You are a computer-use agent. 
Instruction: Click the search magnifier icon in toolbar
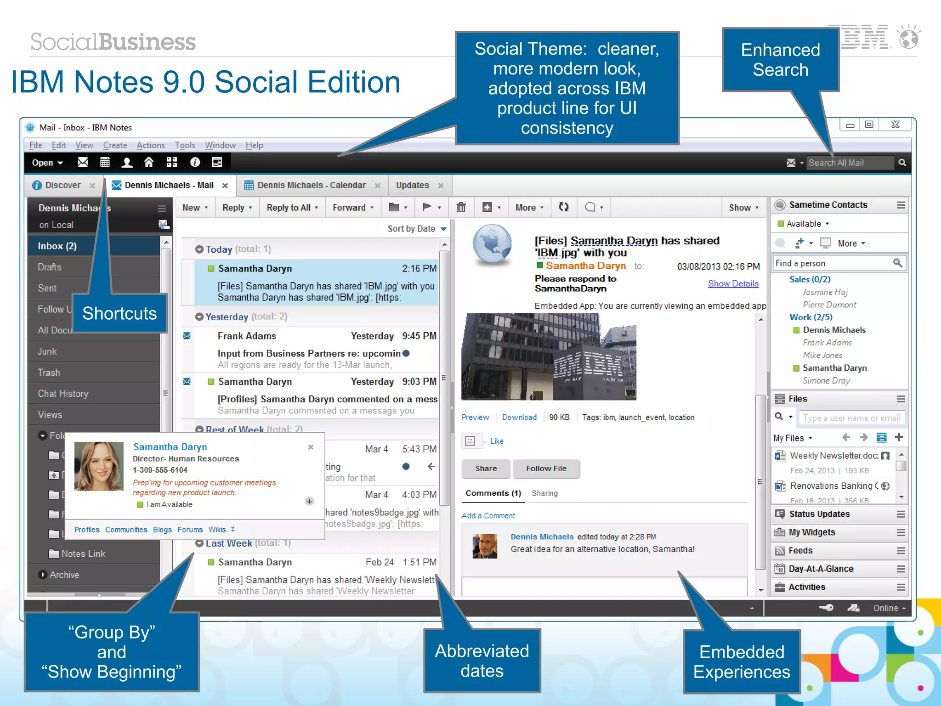(x=902, y=163)
